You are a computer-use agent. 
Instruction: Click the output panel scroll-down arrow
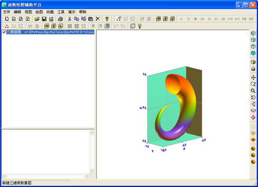[92, 171]
